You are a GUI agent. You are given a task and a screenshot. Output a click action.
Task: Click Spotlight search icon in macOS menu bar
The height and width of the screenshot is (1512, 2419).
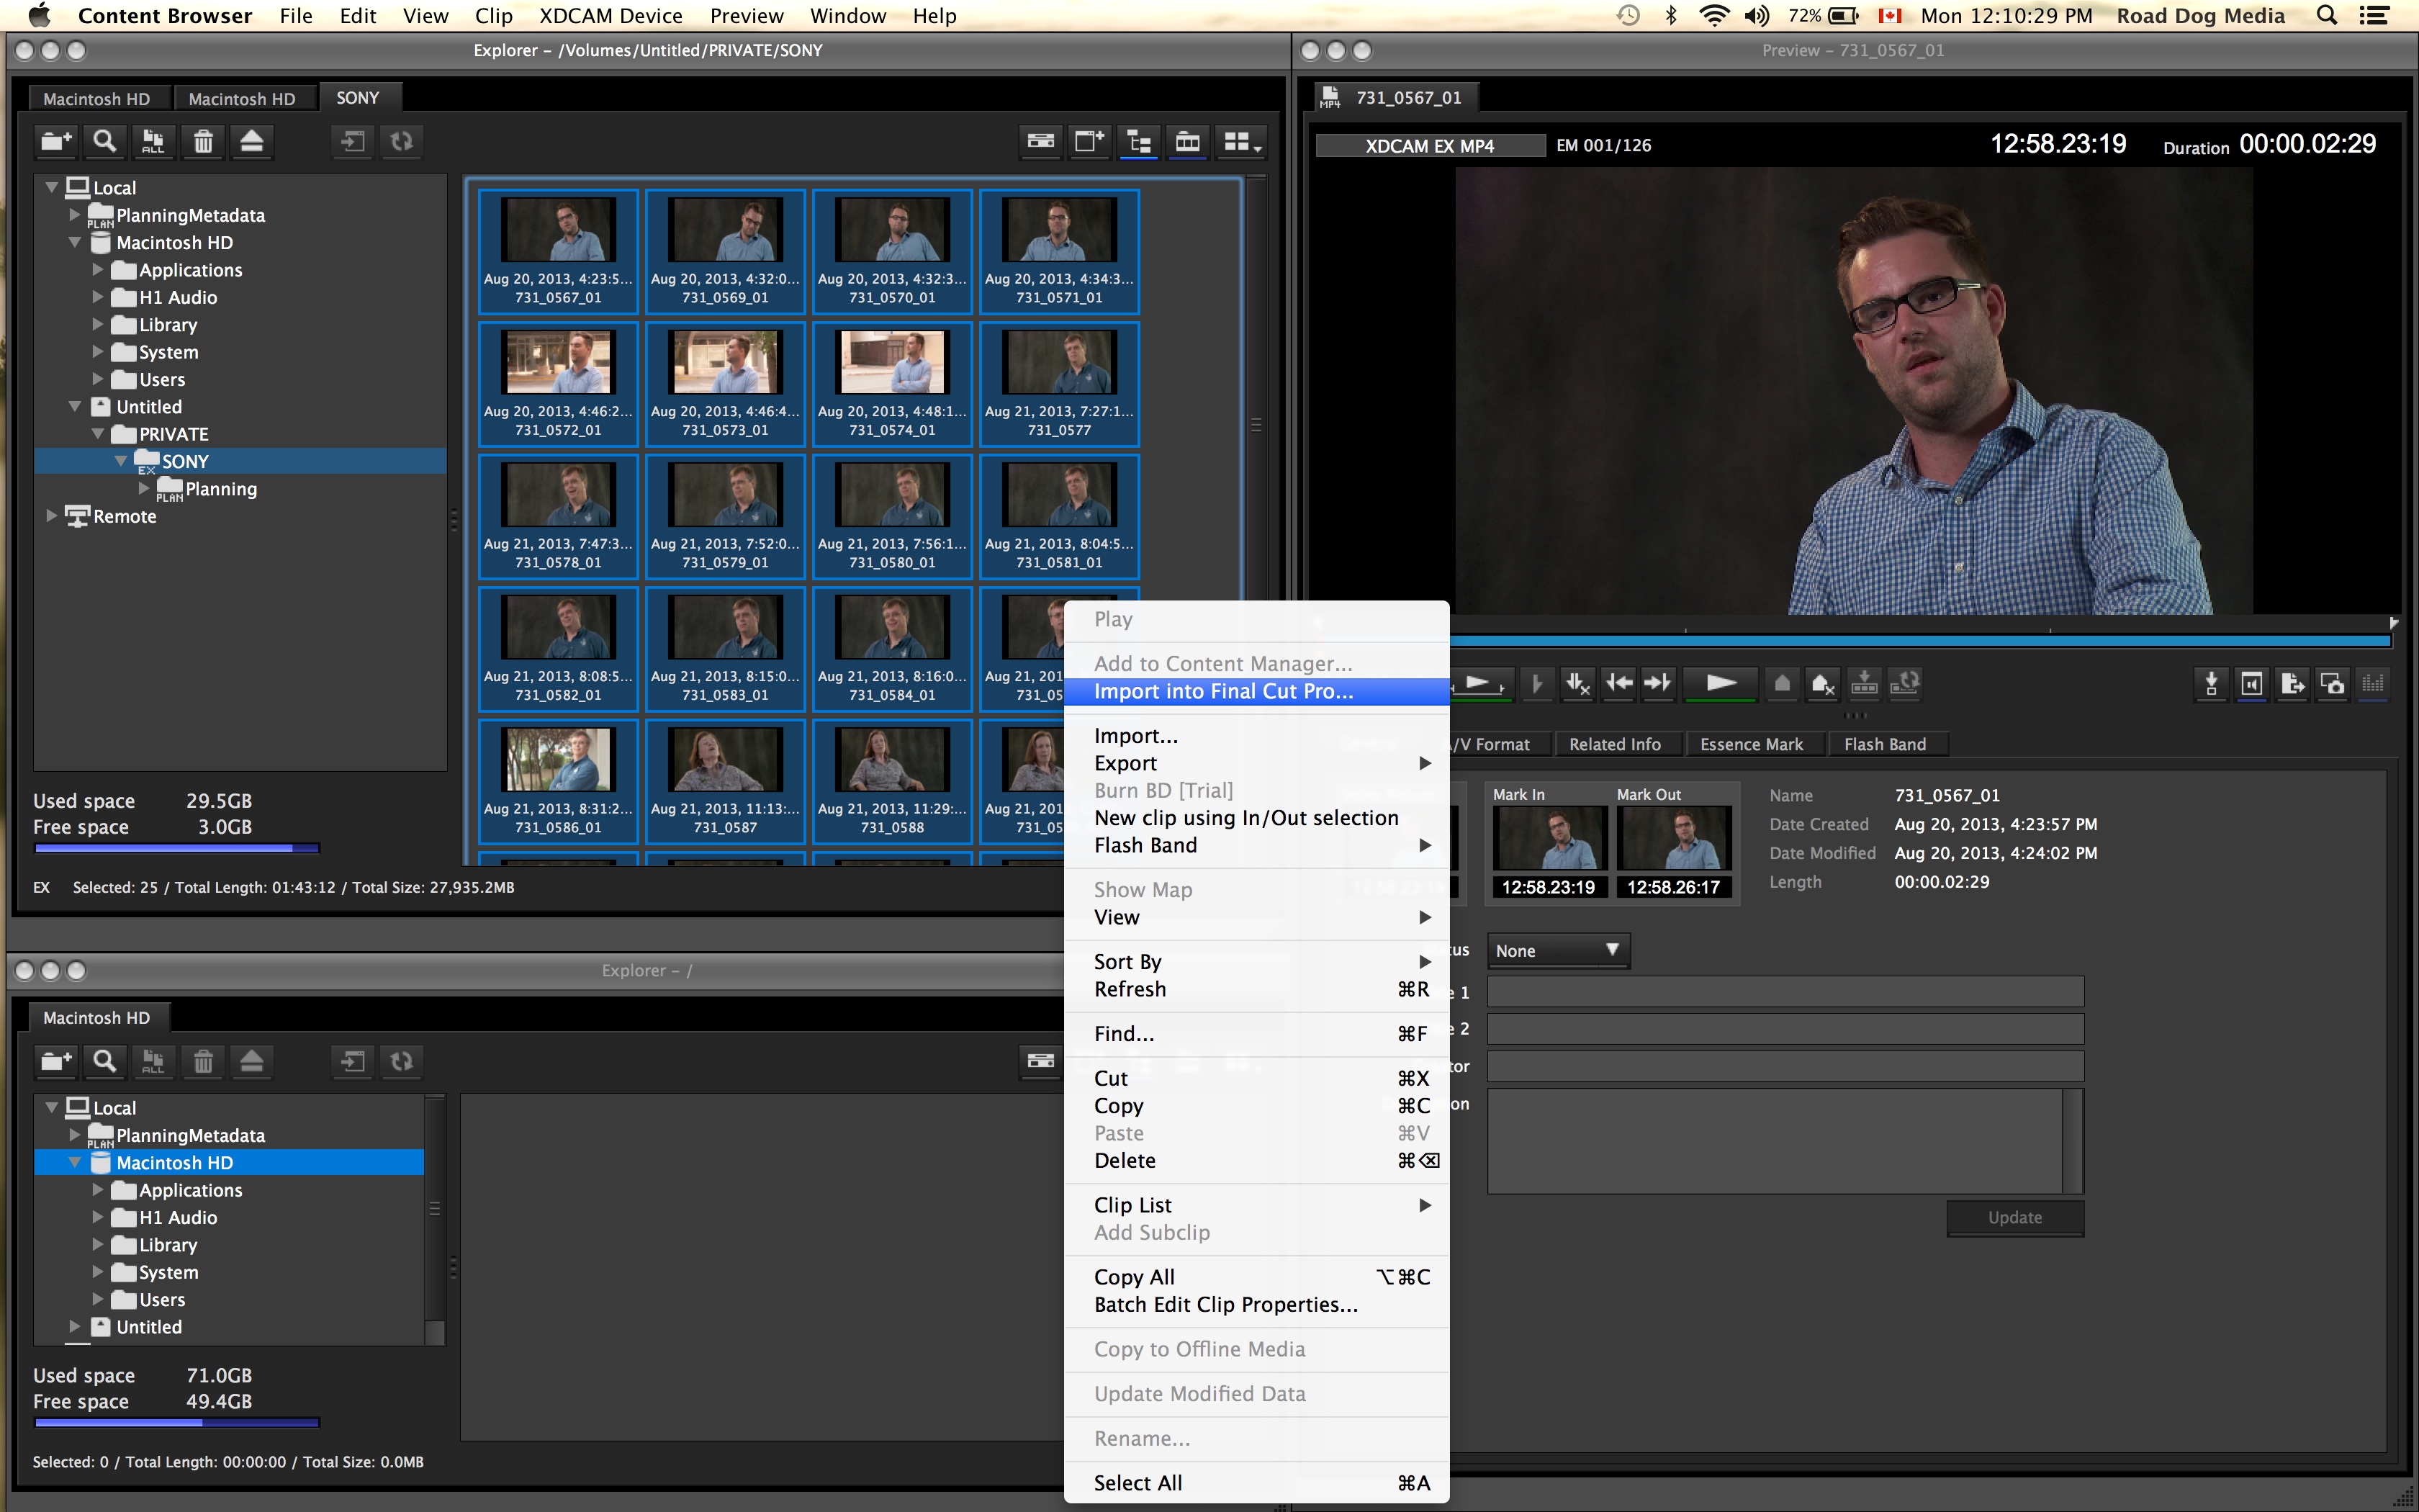2326,15
